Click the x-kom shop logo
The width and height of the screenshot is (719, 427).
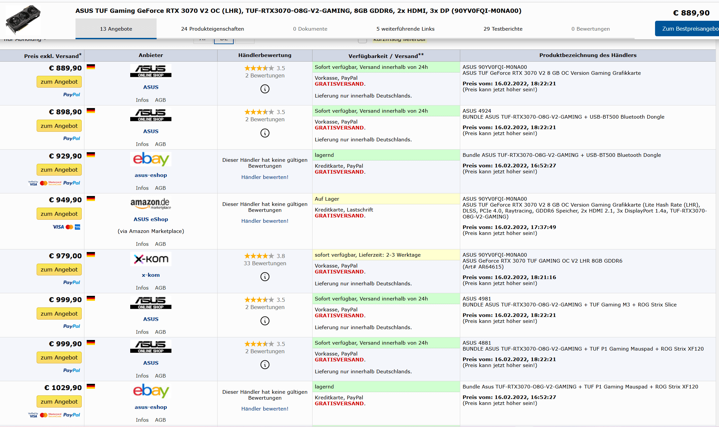pyautogui.click(x=151, y=259)
